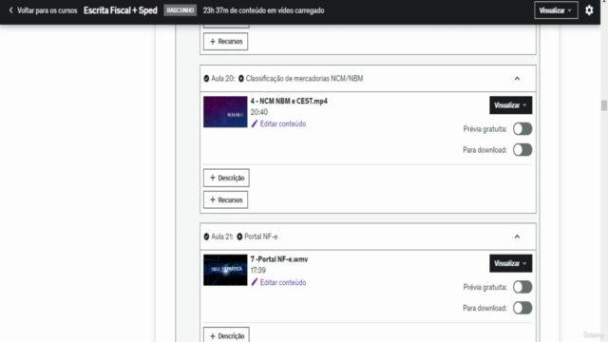Add Recursos in the lecture above Aula 20
This screenshot has width=608, height=342.
pyautogui.click(x=226, y=42)
